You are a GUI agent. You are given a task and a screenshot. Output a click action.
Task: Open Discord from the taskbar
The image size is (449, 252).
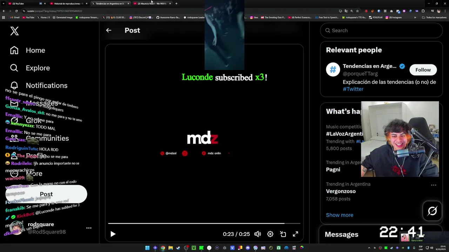[x=248, y=248]
